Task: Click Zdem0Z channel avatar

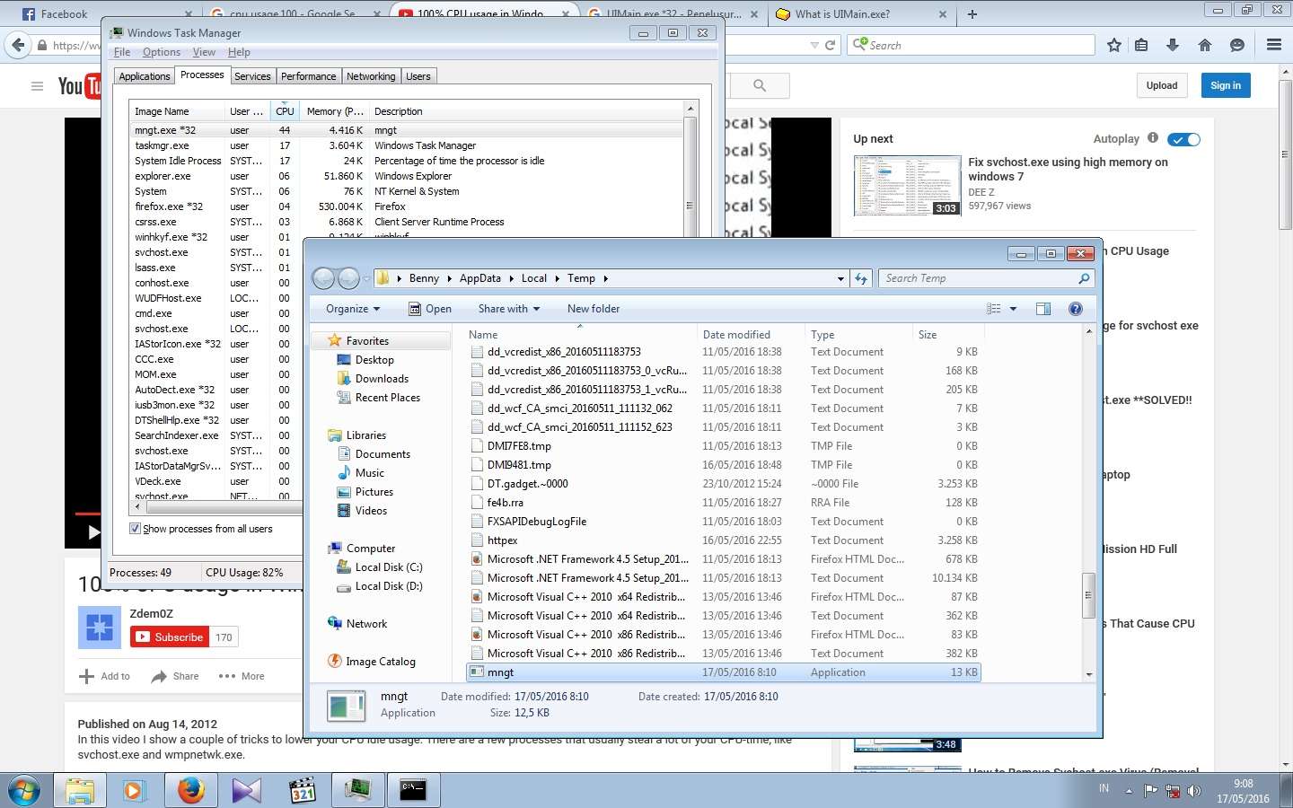Action: tap(99, 628)
